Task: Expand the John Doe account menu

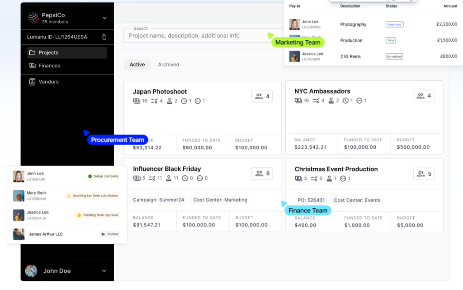Action: click(x=104, y=271)
